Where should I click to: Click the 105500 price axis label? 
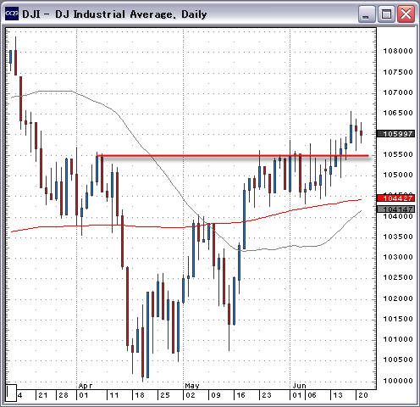(x=398, y=154)
